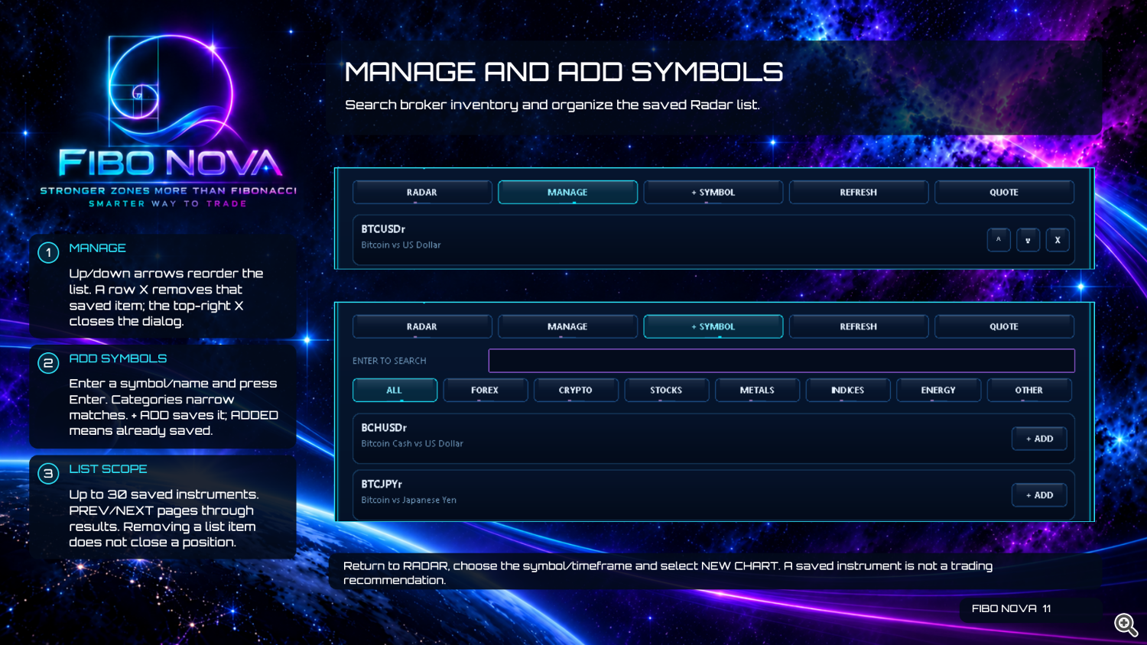Click the BCHUSDr symbol name
This screenshot has height=645, width=1147.
point(384,428)
